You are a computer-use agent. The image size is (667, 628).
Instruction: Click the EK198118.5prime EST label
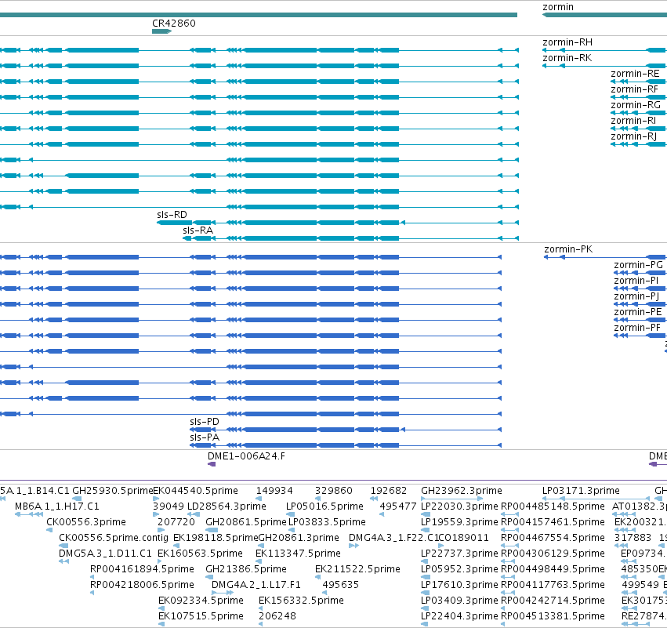[216, 538]
